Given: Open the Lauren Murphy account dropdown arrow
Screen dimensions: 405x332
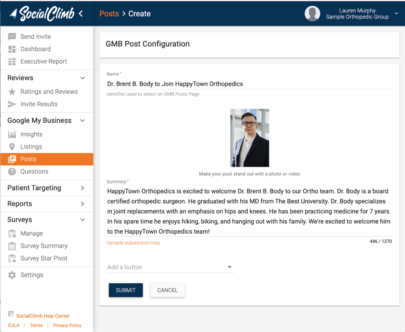Looking at the screenshot, I should tap(396, 13).
